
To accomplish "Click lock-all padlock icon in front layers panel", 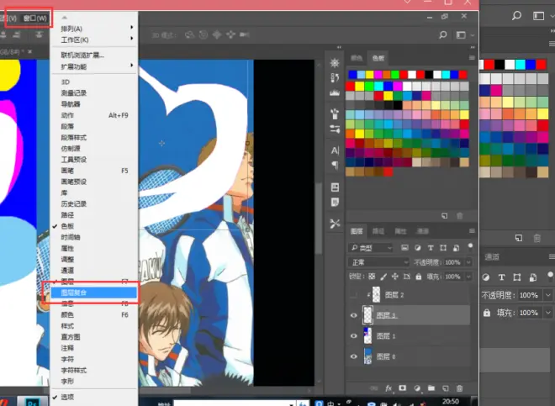I will (419, 277).
